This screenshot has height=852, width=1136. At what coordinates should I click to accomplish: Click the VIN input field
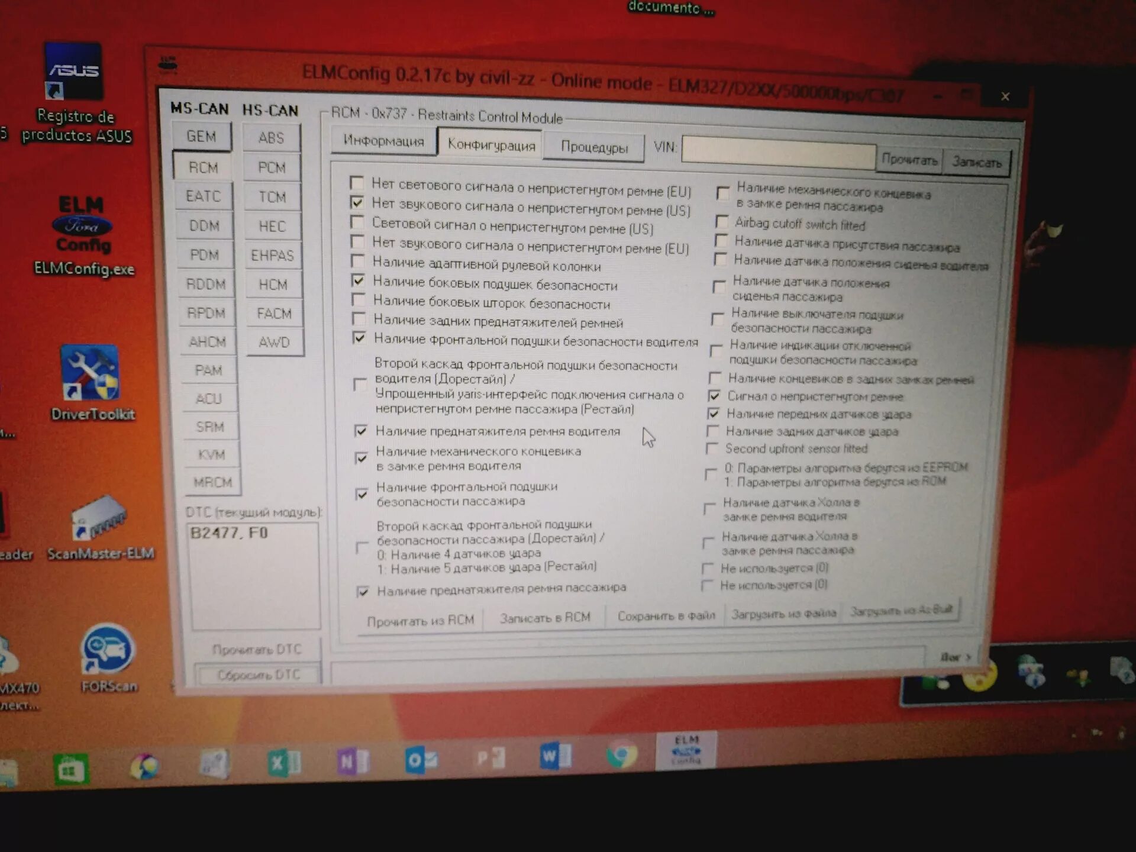777,151
